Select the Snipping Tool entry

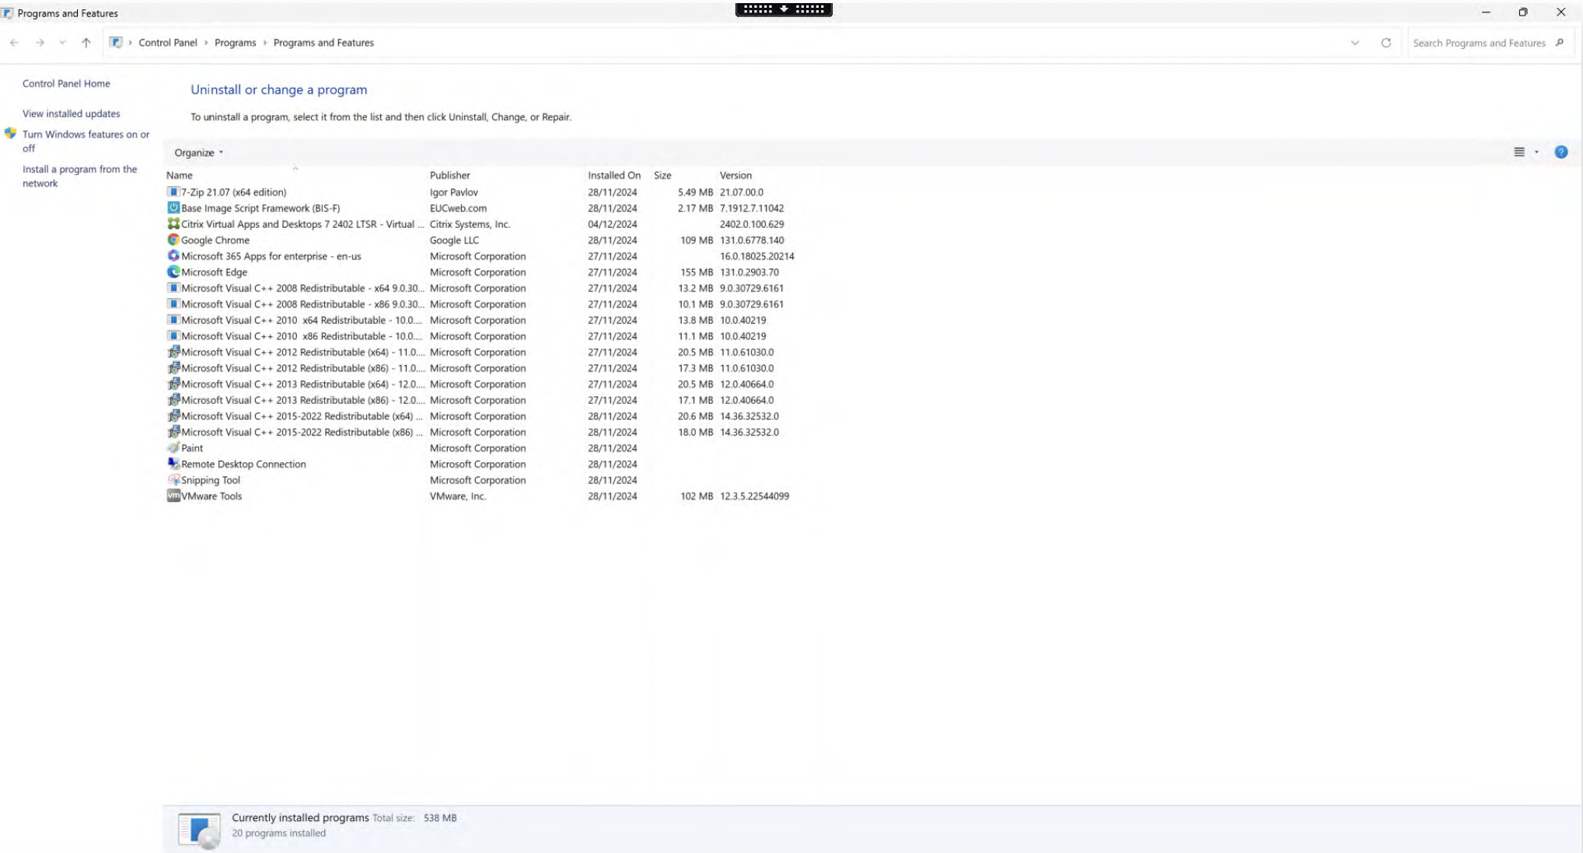[211, 480]
